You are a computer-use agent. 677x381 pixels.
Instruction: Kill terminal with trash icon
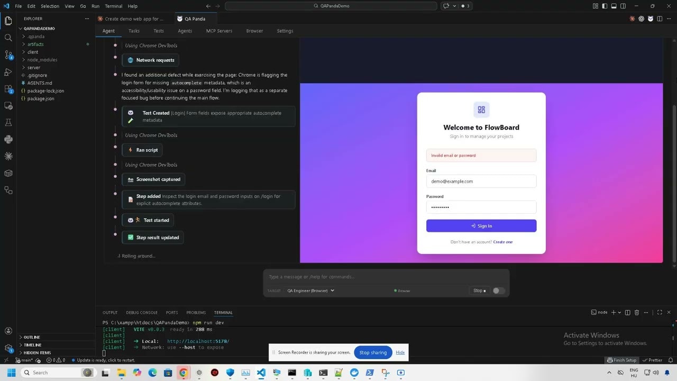click(x=637, y=312)
